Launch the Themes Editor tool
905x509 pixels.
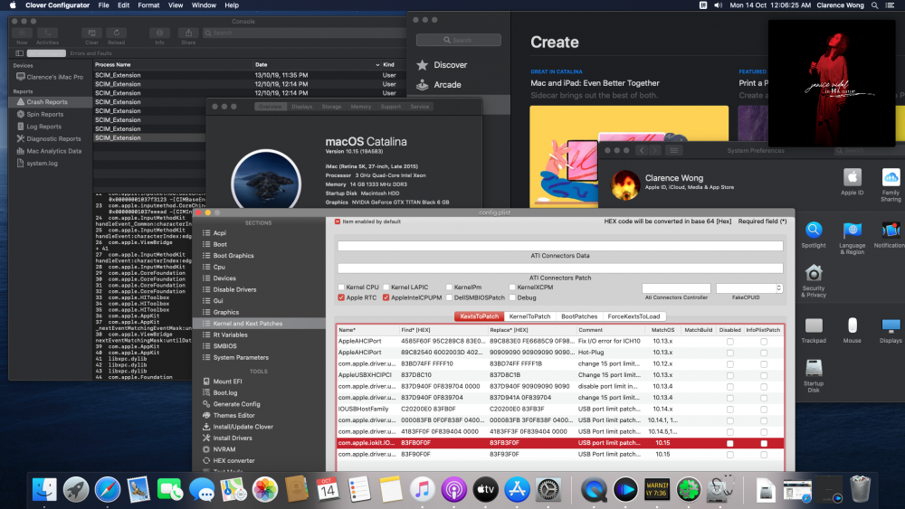[233, 415]
